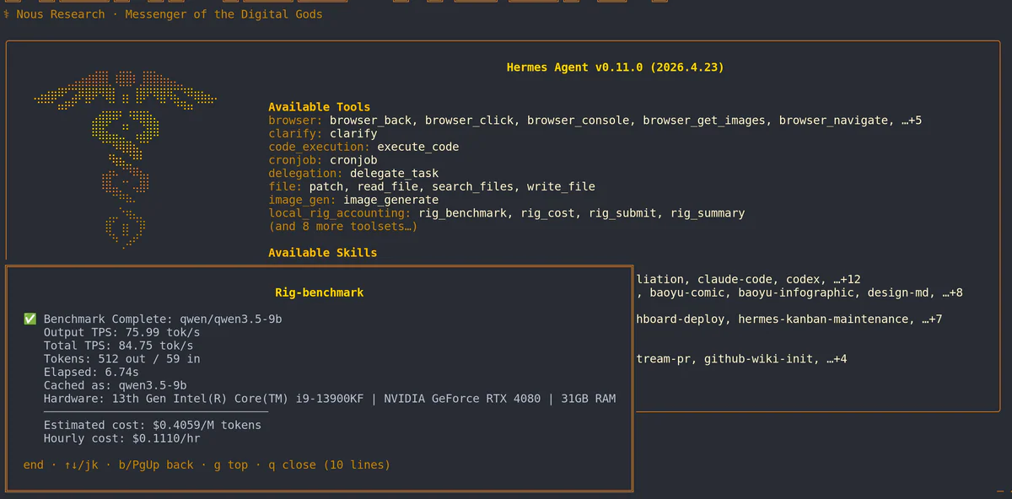Click the green Benchmark Complete checkmark
1012x499 pixels.
click(30, 319)
